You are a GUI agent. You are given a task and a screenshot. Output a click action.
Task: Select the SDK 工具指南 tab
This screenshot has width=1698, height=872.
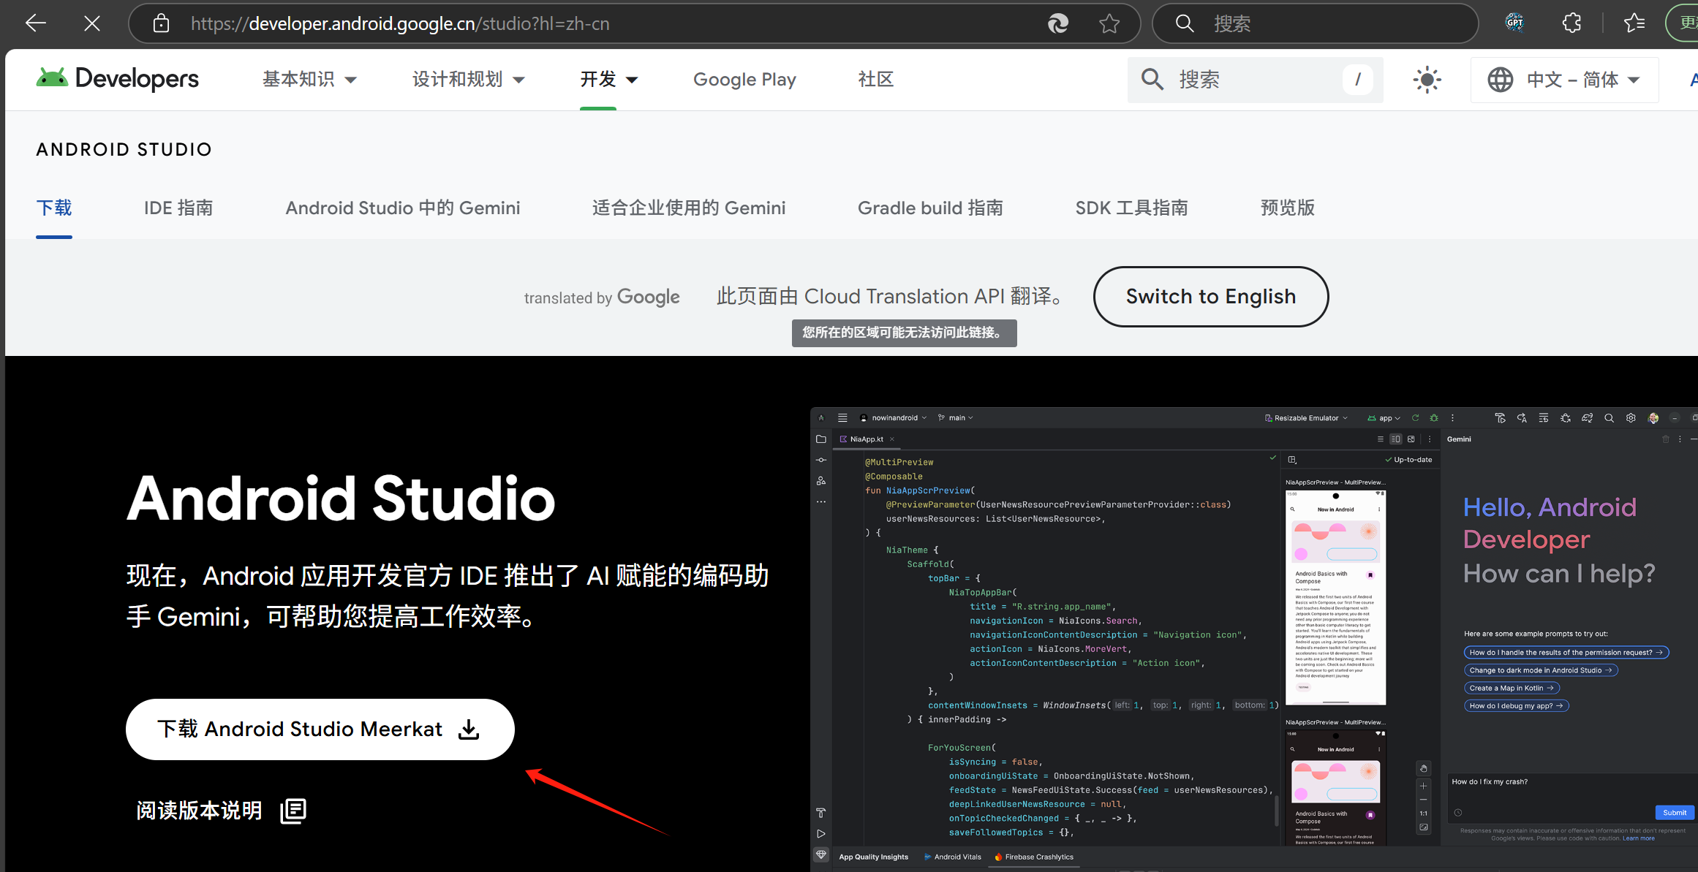(1131, 208)
